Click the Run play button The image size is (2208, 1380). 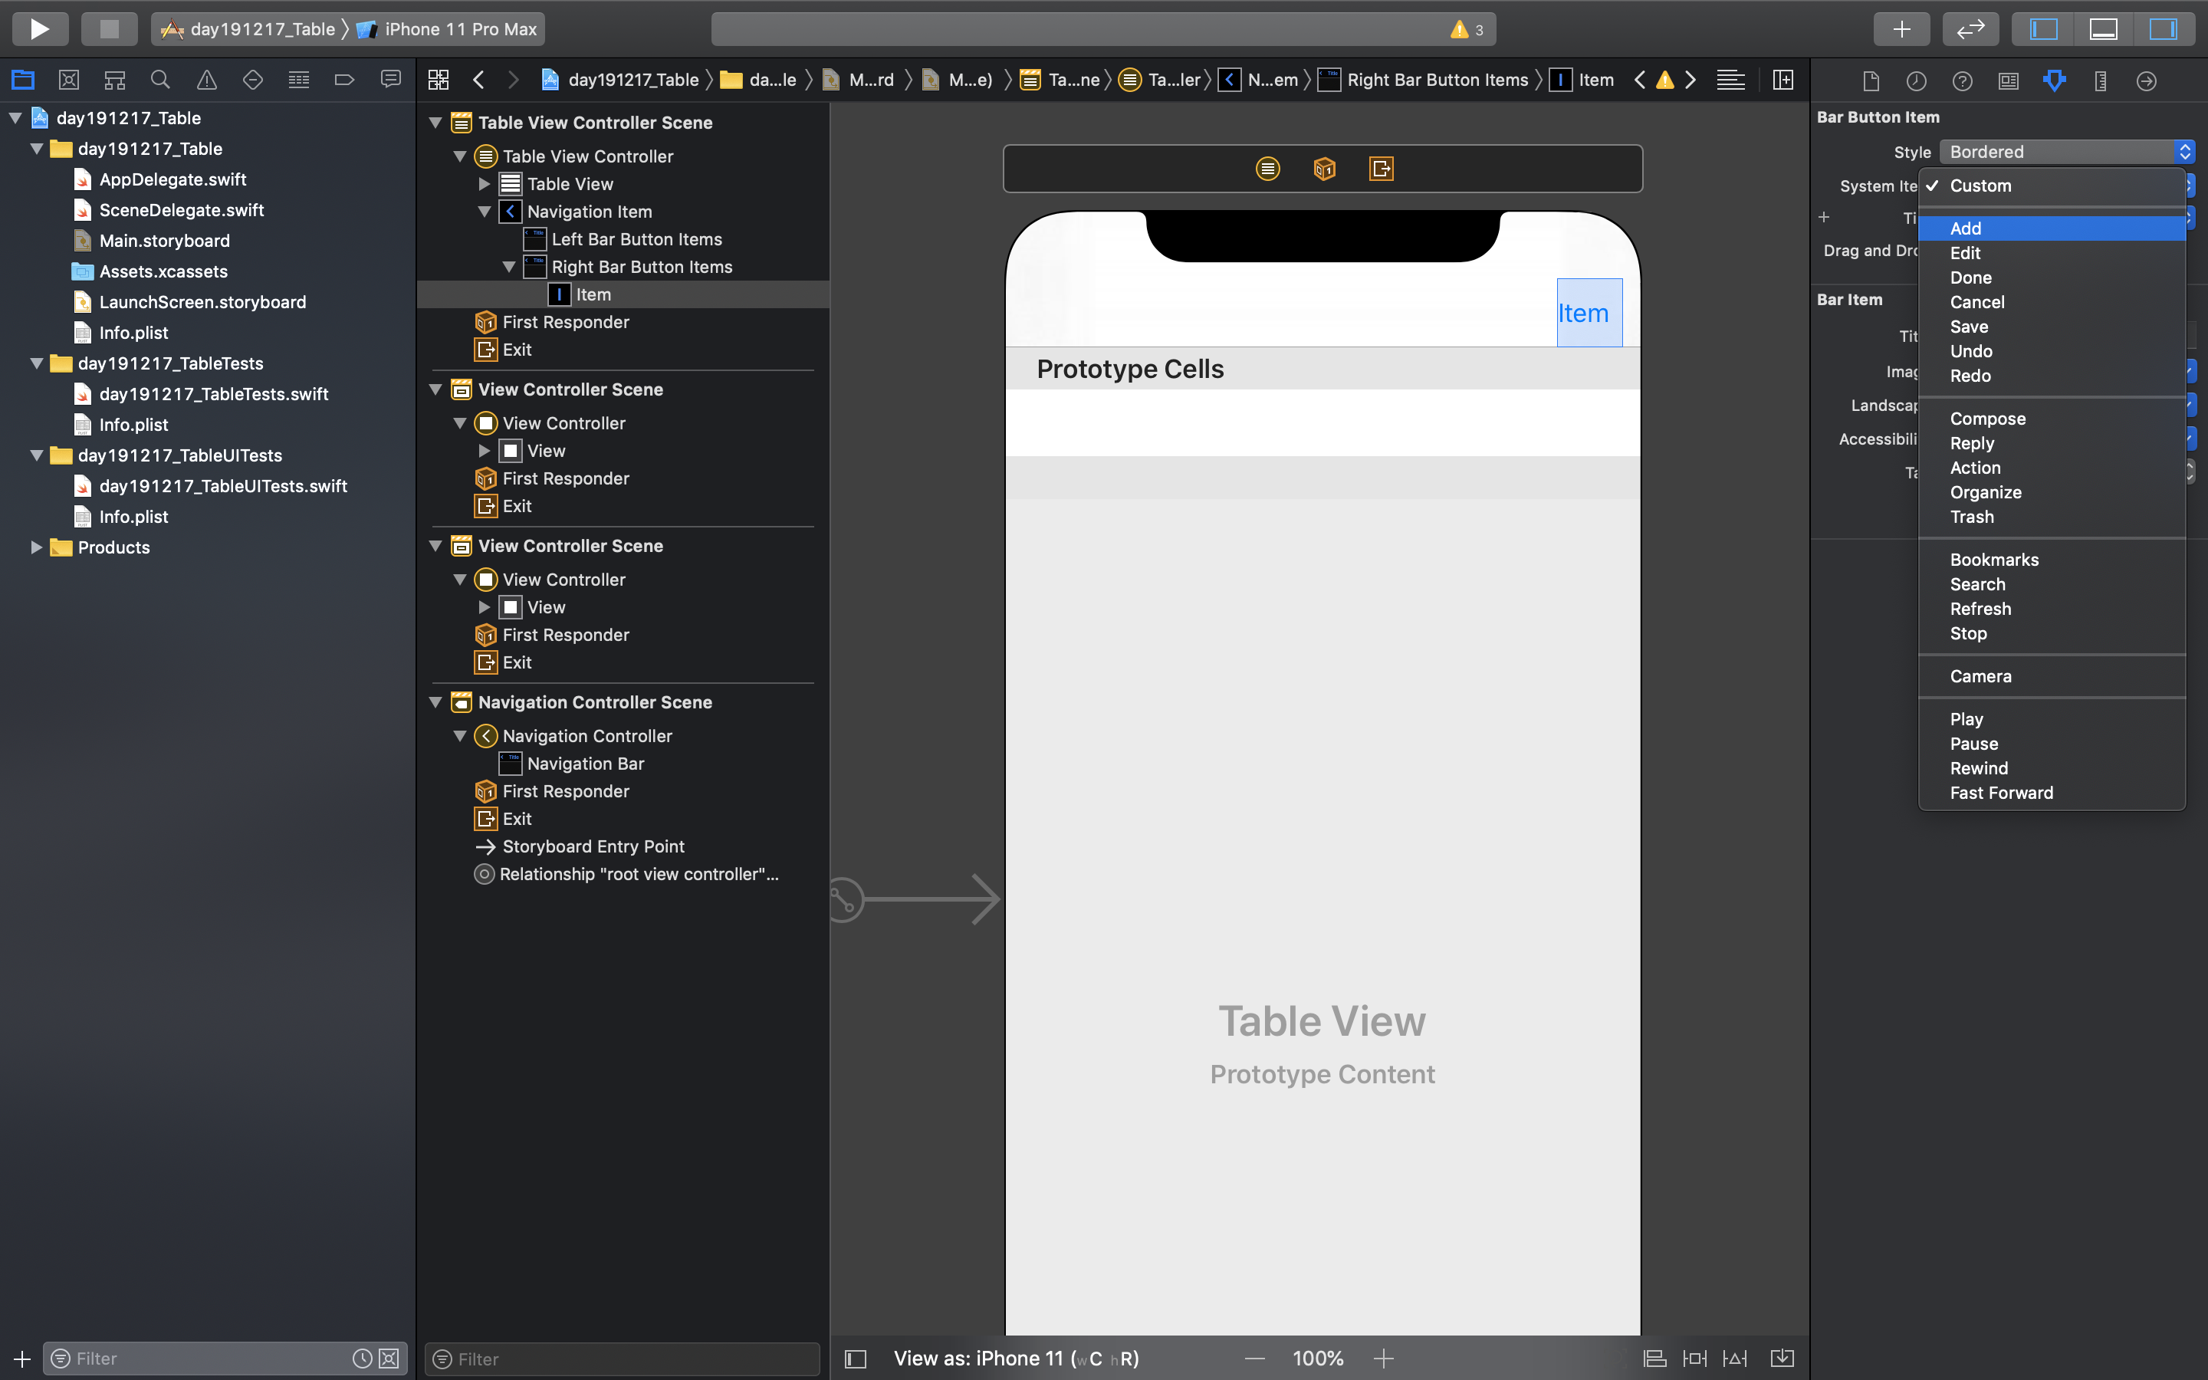click(39, 28)
